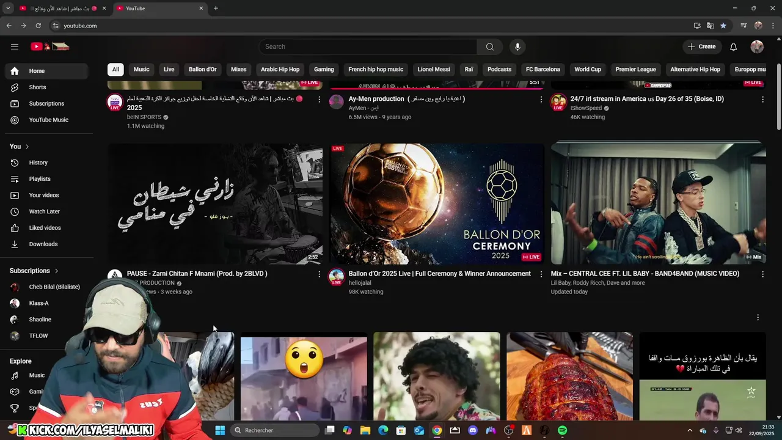Open the YouTube hamburger guide menu

coord(15,46)
